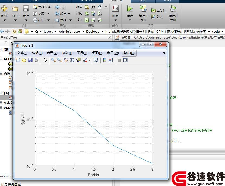
Task: Open Figure 1 文件(F) menu
Action: (x=22, y=53)
